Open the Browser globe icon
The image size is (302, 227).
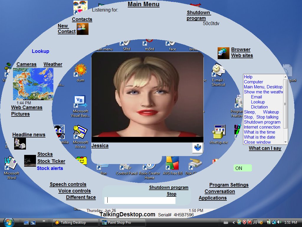tap(224, 53)
